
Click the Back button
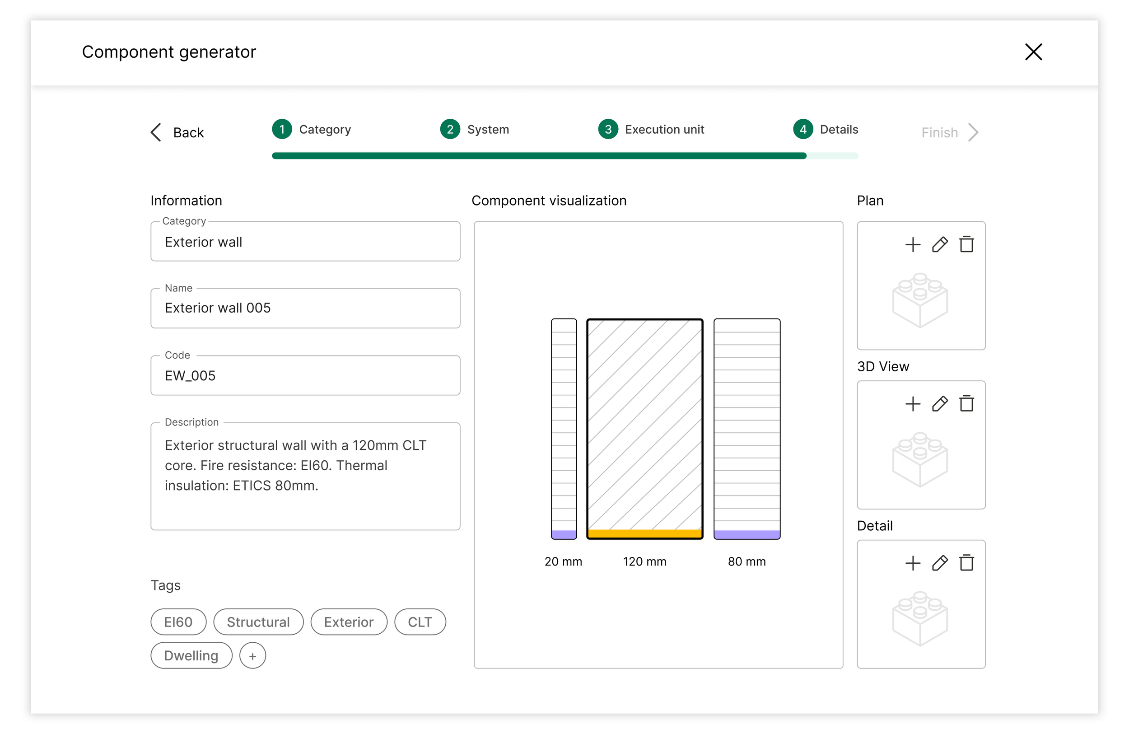pos(177,133)
